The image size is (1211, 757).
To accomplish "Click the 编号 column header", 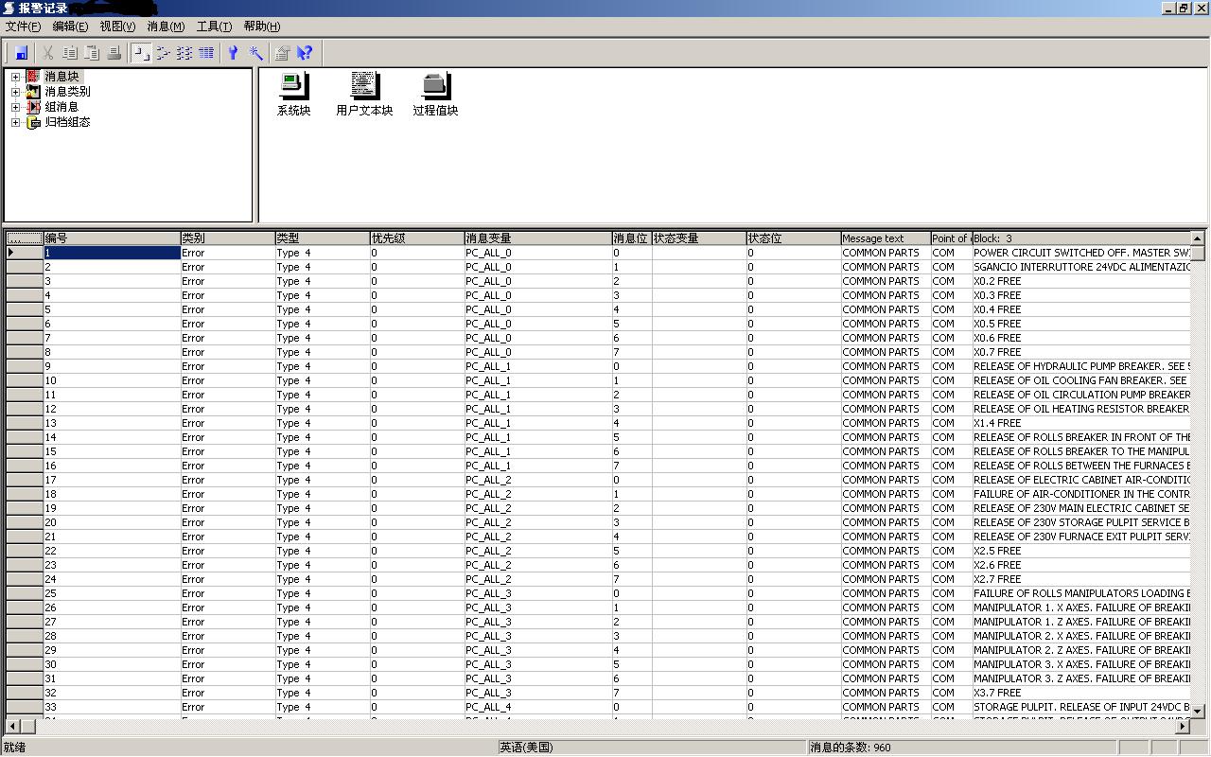I will 112,238.
